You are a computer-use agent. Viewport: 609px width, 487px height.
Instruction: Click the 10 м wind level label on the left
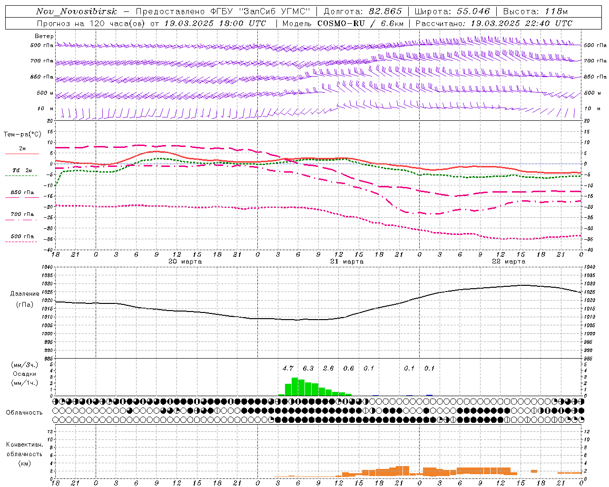[x=46, y=109]
